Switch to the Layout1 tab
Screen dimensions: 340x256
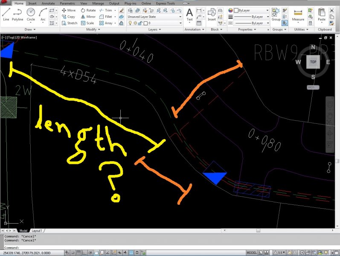37,231
